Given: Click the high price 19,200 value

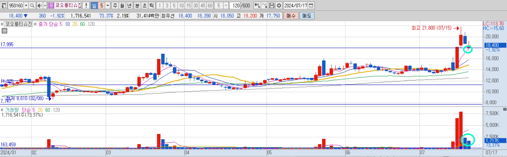Looking at the screenshot, I should click(x=250, y=16).
